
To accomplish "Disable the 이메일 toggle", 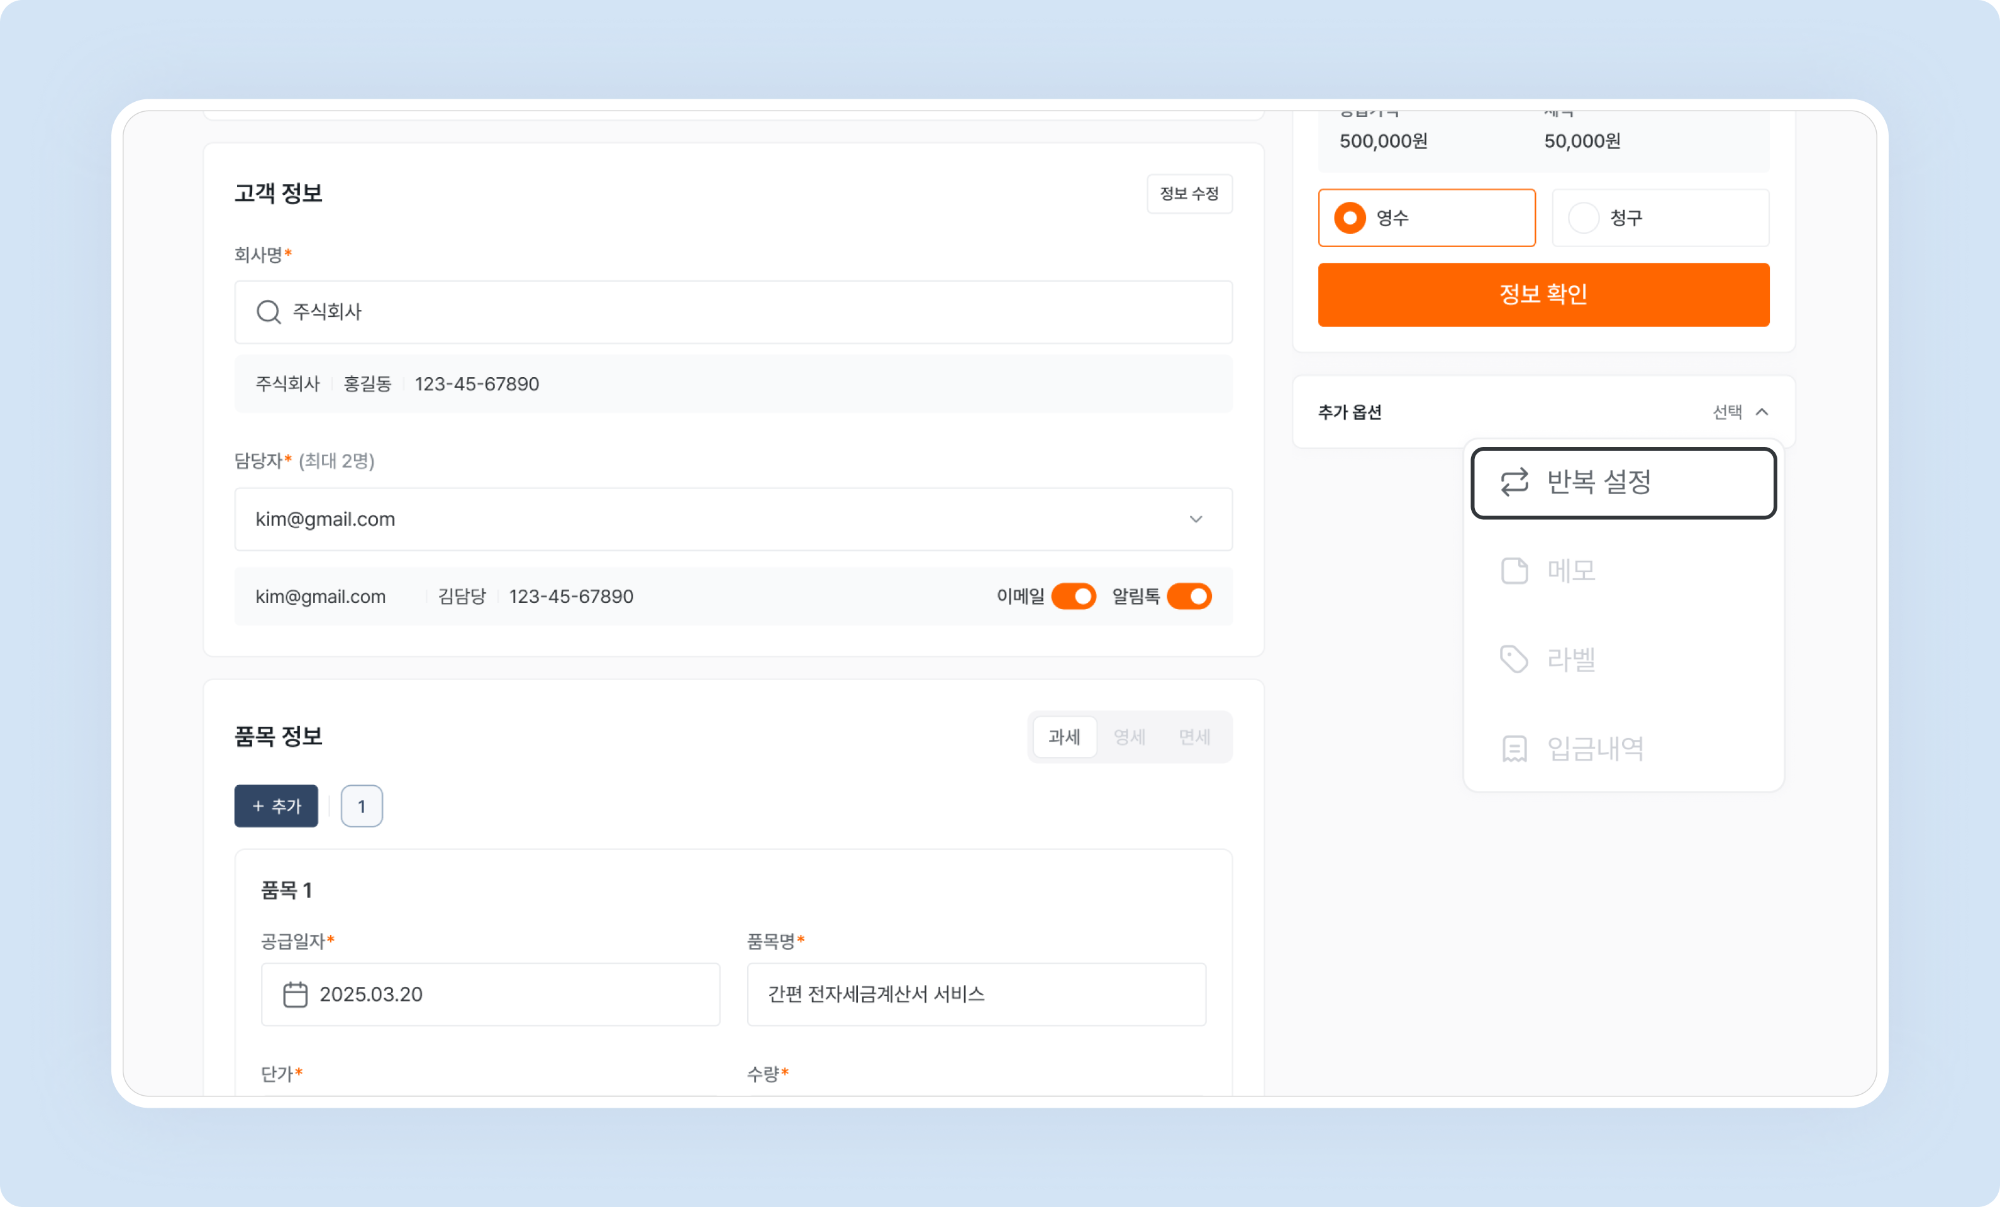I will 1074,596.
